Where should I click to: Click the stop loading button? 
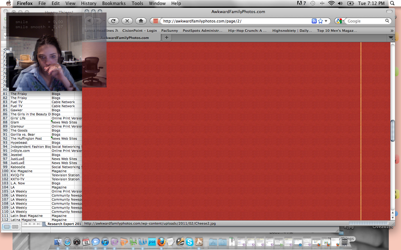pos(127,21)
